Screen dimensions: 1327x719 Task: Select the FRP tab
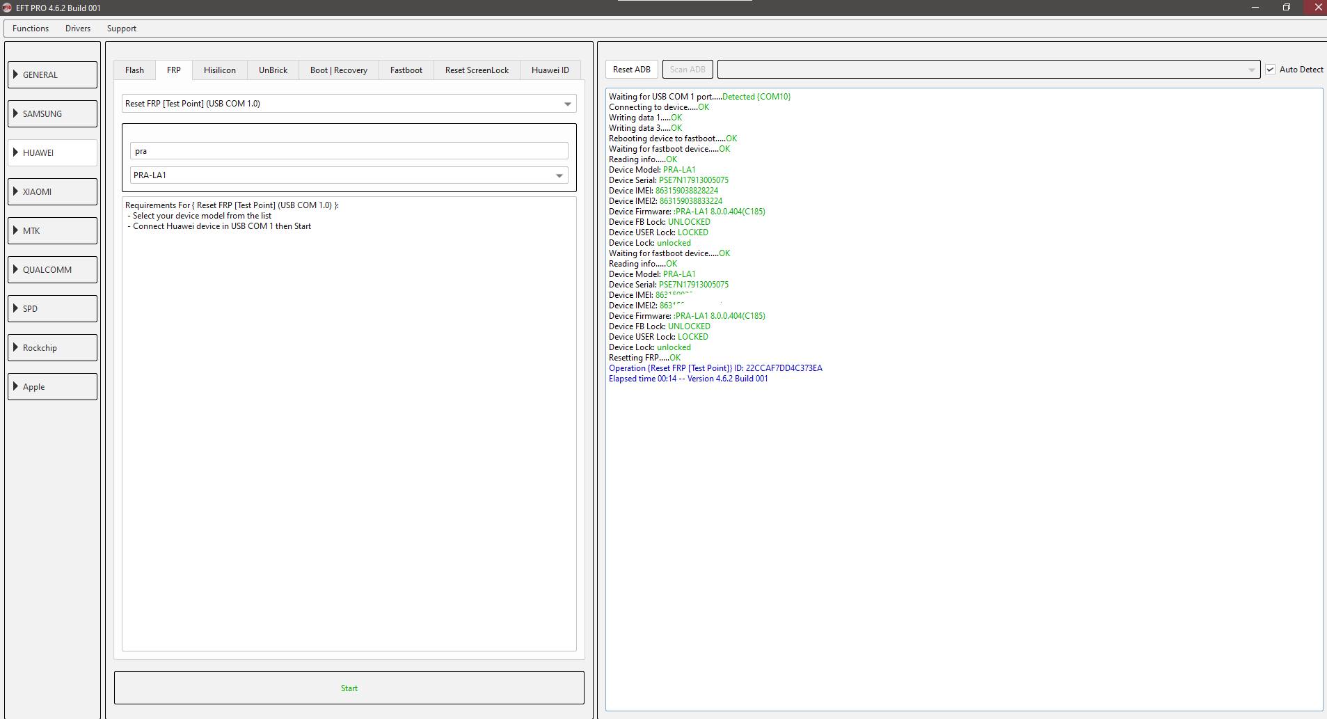tap(174, 70)
